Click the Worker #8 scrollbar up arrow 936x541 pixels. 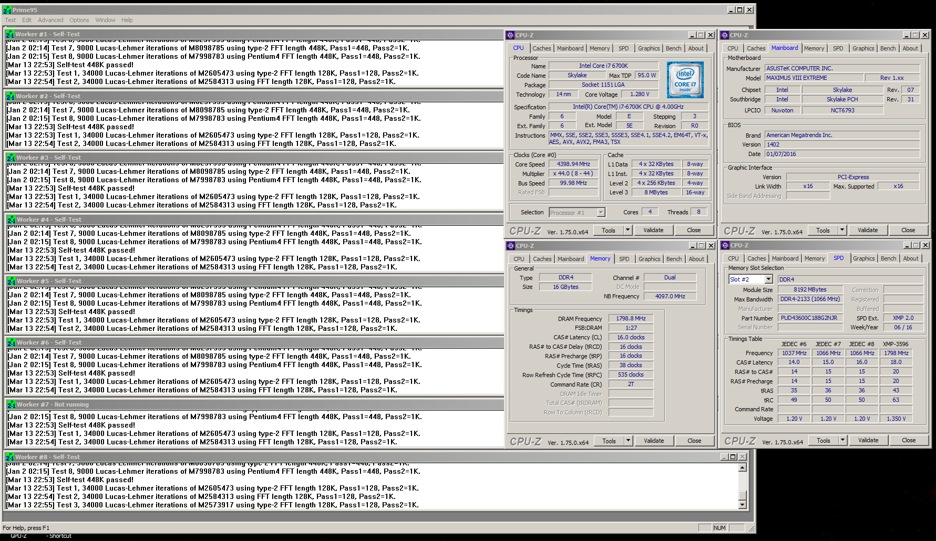(743, 467)
